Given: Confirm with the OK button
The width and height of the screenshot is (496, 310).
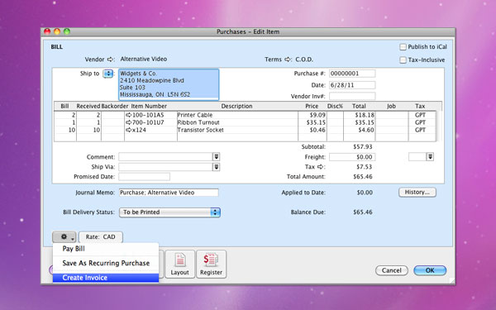Looking at the screenshot, I should click(x=430, y=270).
